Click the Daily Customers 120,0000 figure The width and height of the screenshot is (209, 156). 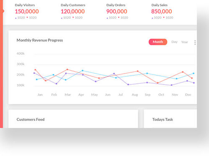(x=73, y=11)
